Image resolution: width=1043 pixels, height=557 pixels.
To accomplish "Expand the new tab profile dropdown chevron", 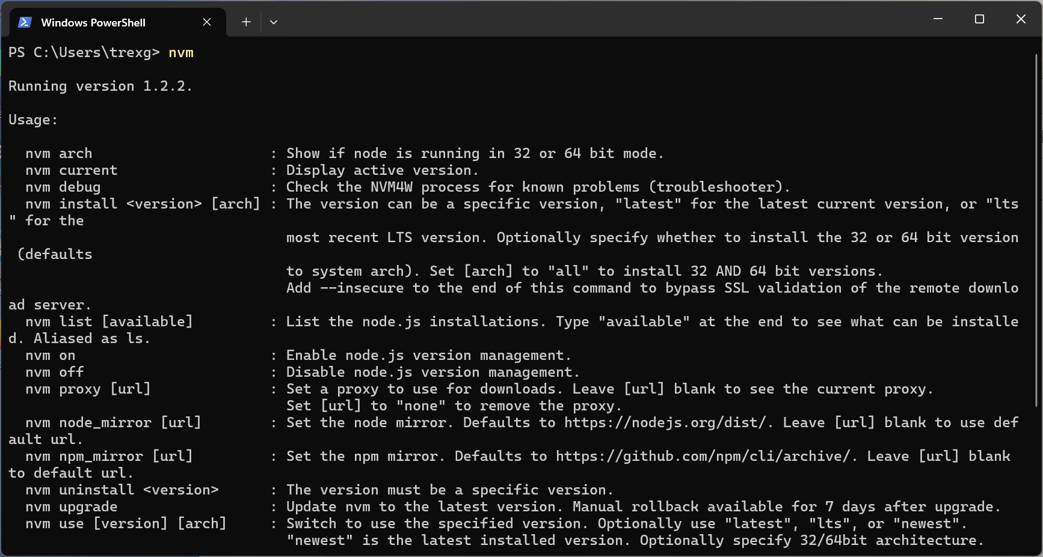I will click(x=274, y=22).
